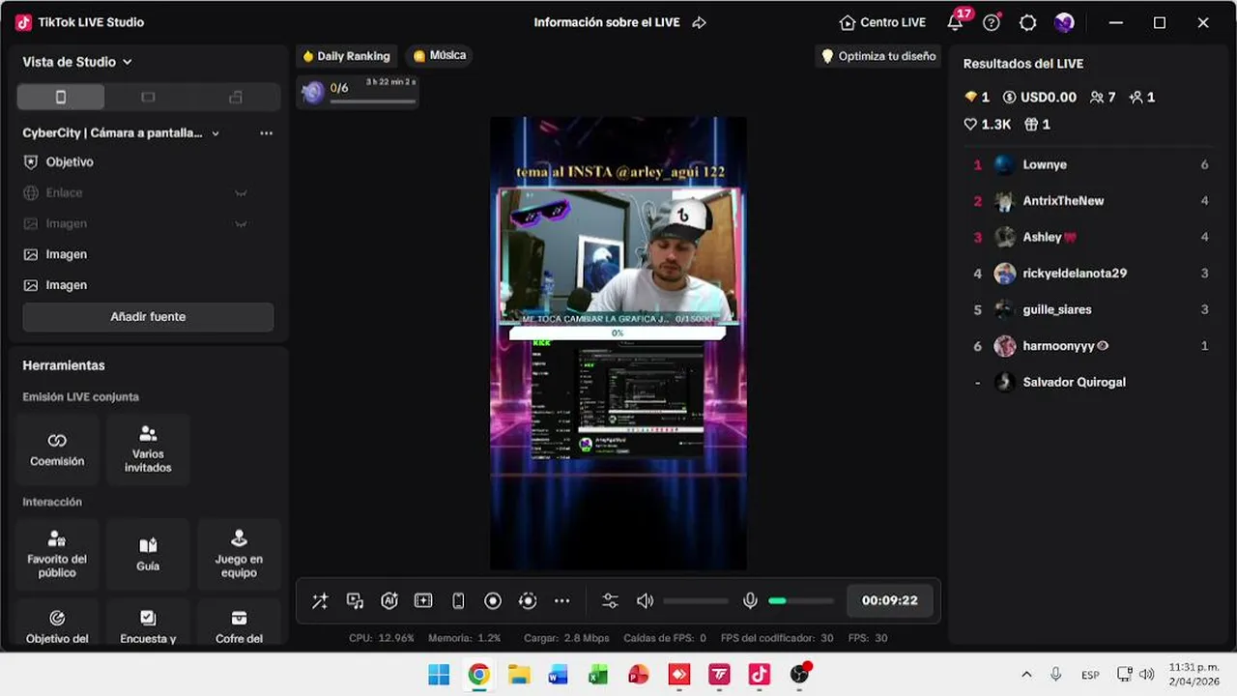Open Varios invitados tool
The image size is (1237, 696).
pyautogui.click(x=148, y=449)
